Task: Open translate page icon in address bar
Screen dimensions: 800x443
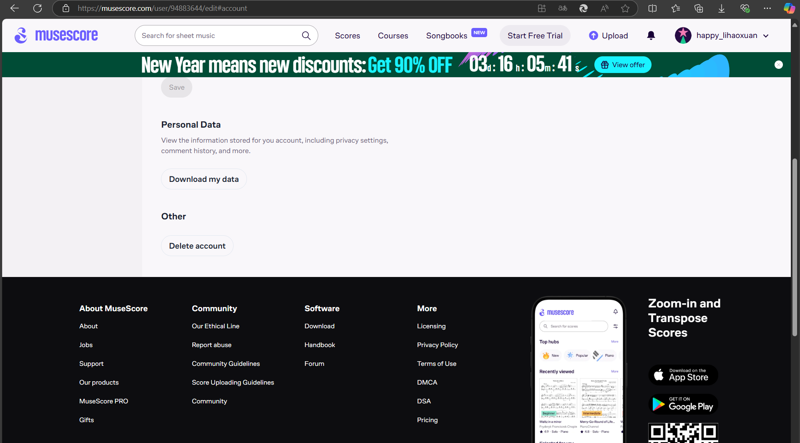Action: (x=563, y=8)
